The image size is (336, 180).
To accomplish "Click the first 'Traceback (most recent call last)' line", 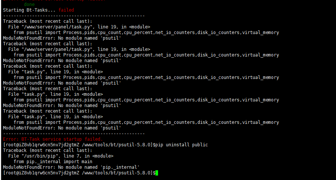I will click(48, 21).
